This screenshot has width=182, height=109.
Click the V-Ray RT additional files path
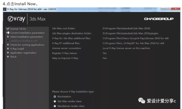(133, 43)
